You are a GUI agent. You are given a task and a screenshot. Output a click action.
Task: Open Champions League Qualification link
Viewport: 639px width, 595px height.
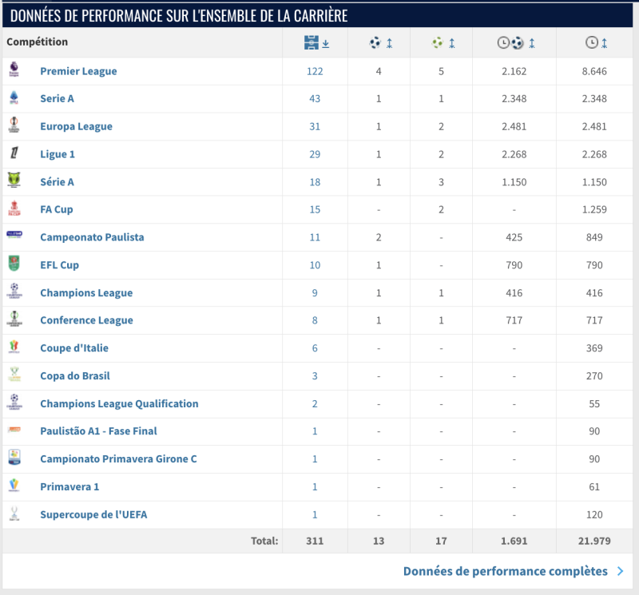(x=119, y=403)
